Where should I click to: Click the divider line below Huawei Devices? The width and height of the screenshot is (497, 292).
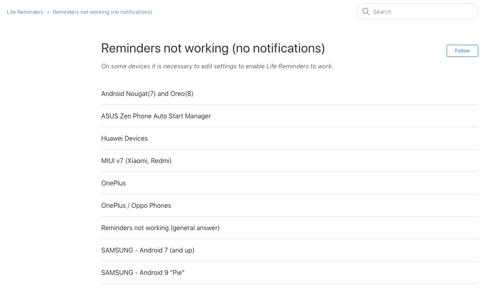tap(289, 149)
